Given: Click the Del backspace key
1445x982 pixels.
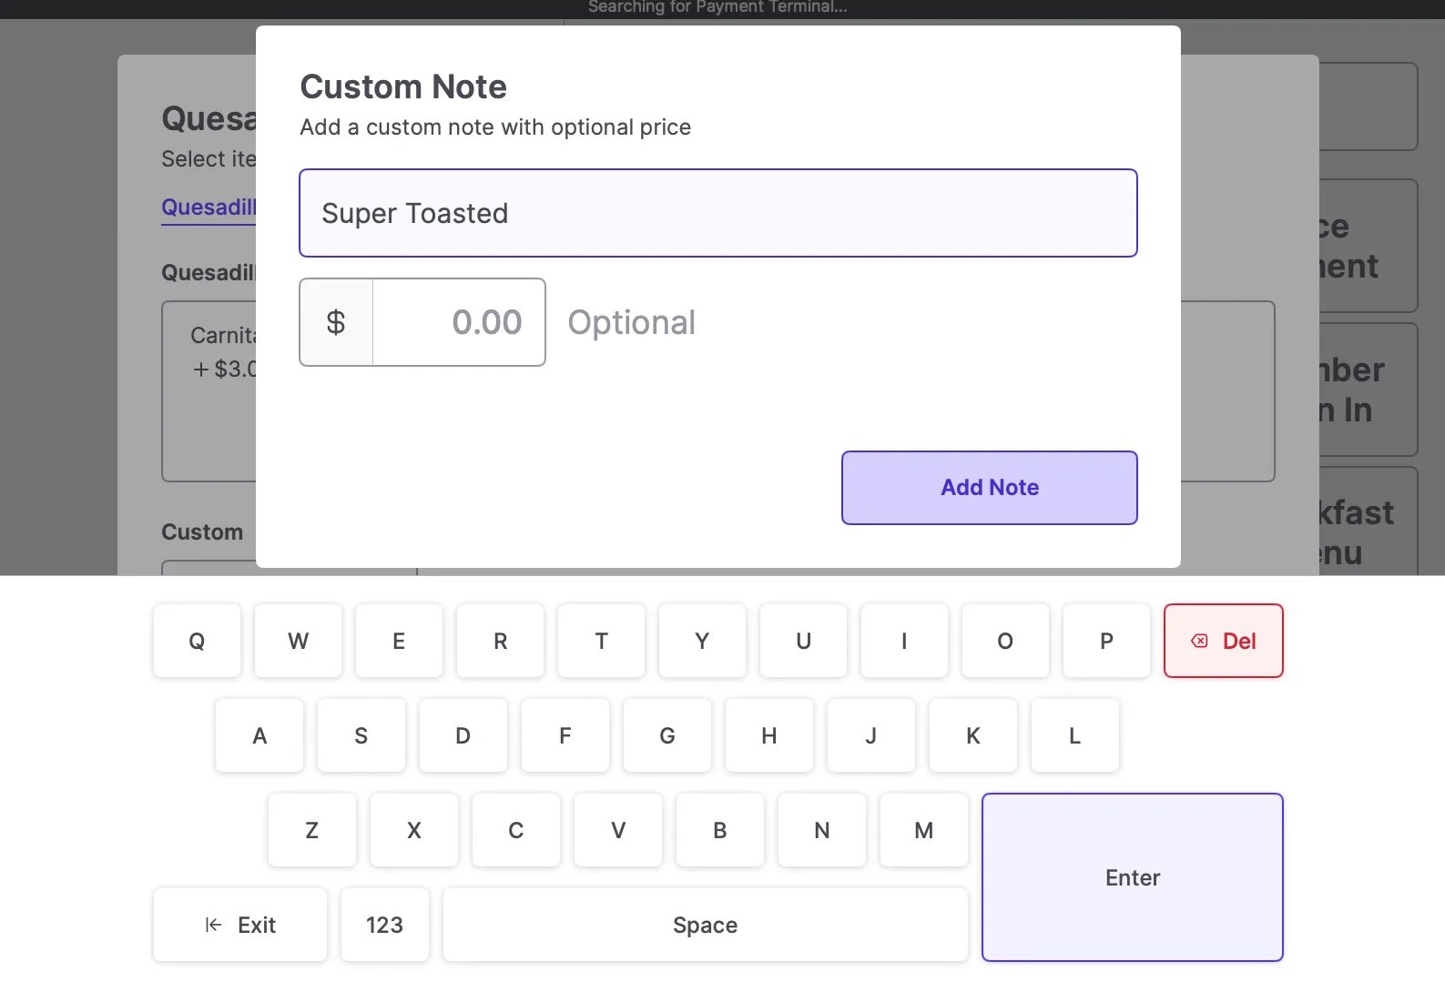Looking at the screenshot, I should (1223, 641).
